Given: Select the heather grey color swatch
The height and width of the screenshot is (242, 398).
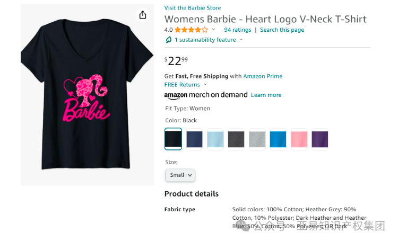Looking at the screenshot, I should [x=257, y=139].
